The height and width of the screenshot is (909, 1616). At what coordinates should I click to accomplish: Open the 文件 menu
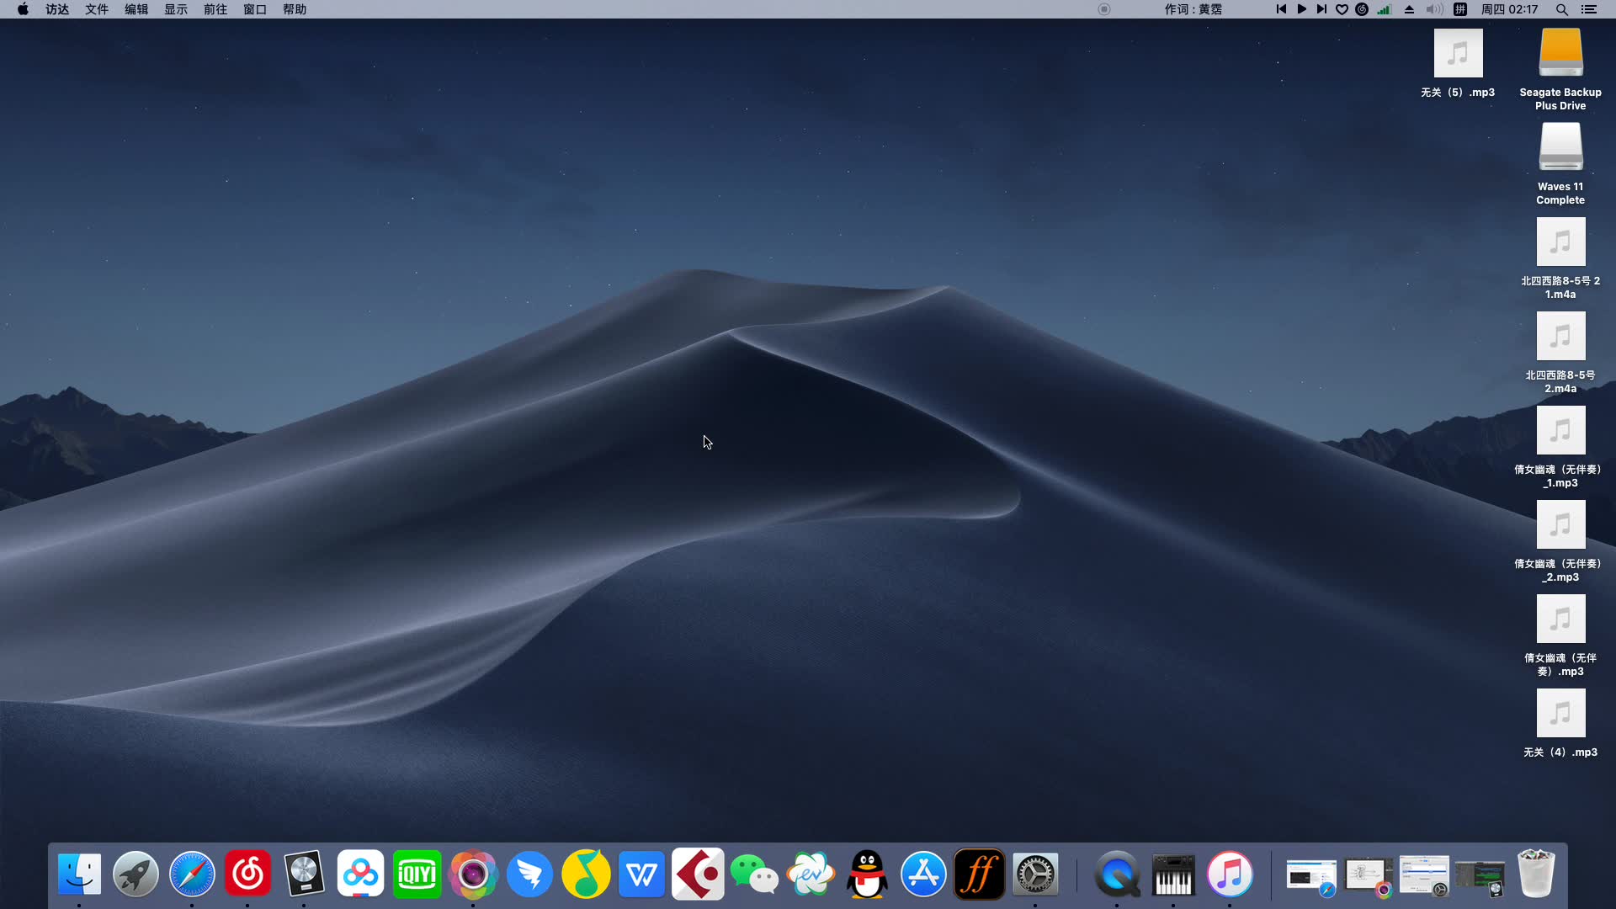[97, 9]
